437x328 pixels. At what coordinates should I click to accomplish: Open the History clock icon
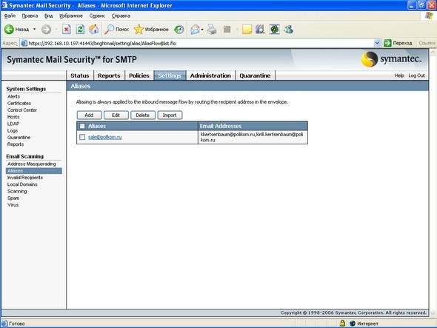point(179,30)
